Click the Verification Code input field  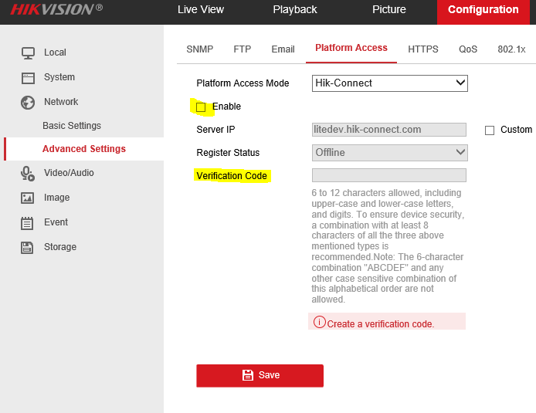pyautogui.click(x=389, y=175)
